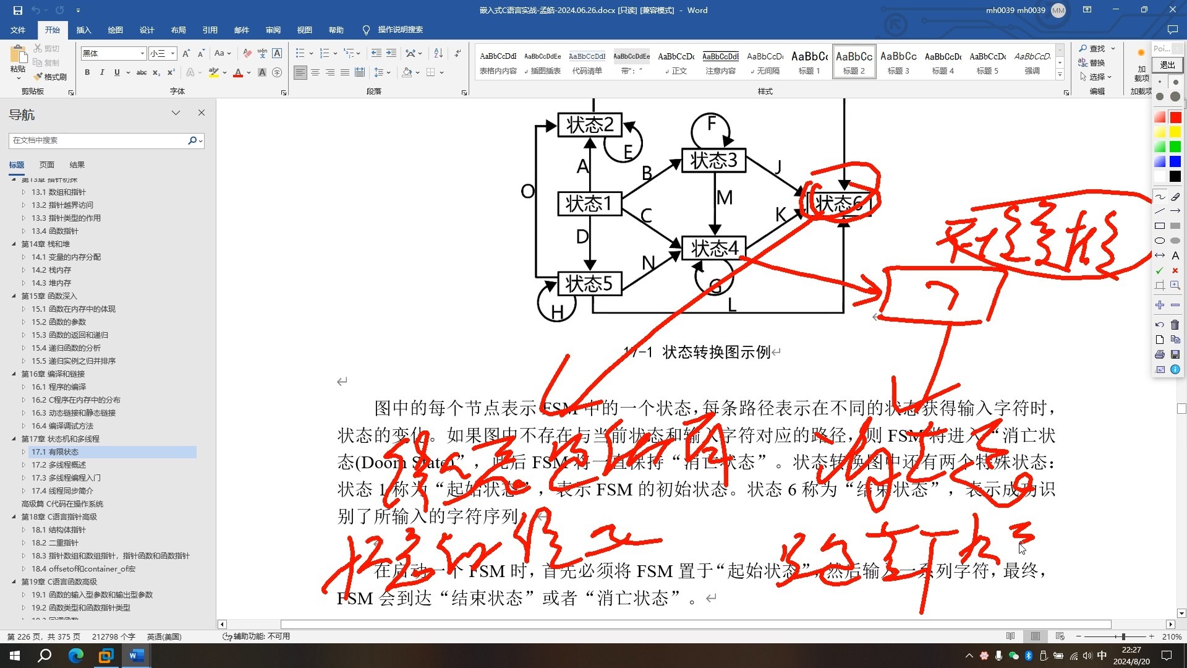Apply the 正文 style
The height and width of the screenshot is (668, 1187).
(x=676, y=62)
